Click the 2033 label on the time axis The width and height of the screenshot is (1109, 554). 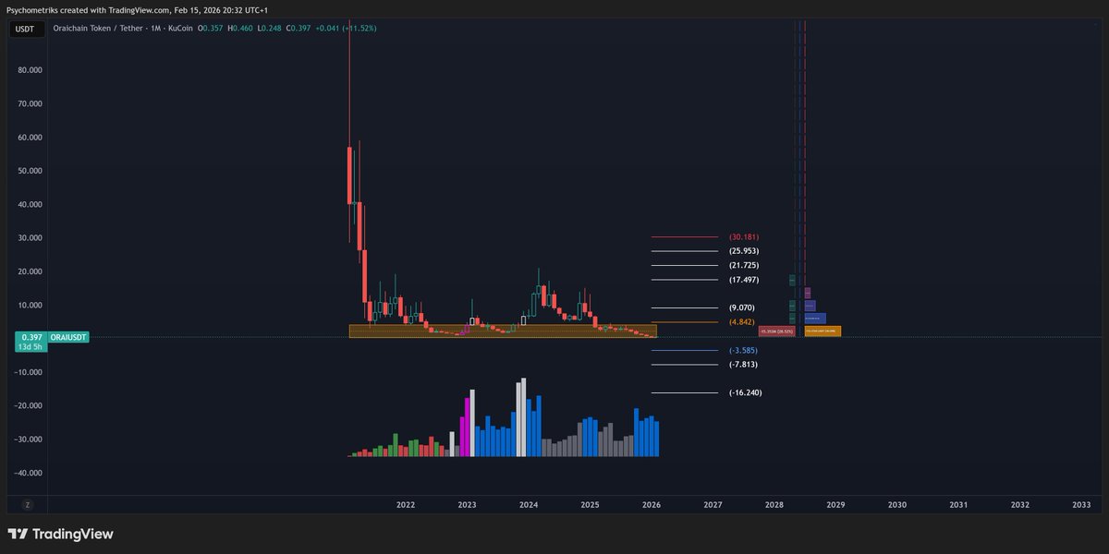(x=1081, y=505)
